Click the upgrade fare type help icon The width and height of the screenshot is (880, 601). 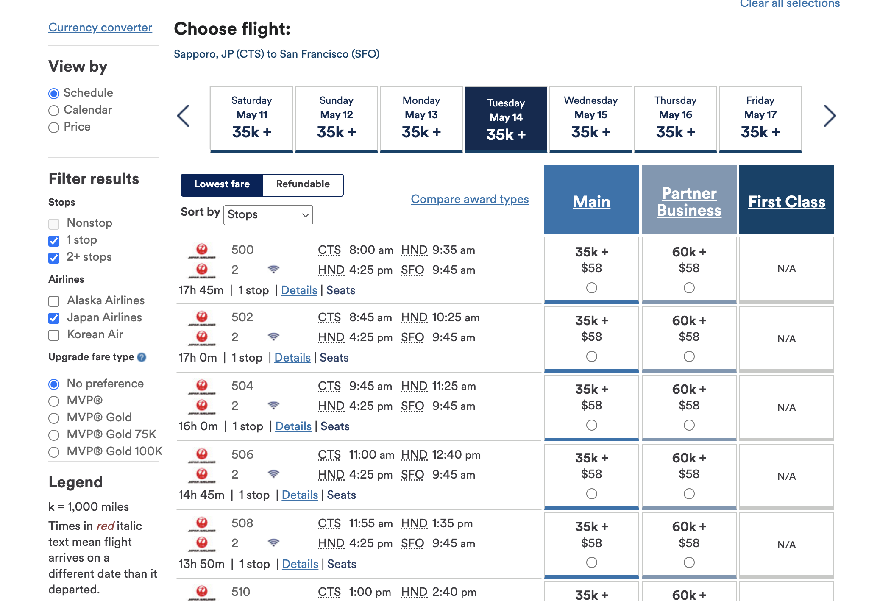(142, 357)
